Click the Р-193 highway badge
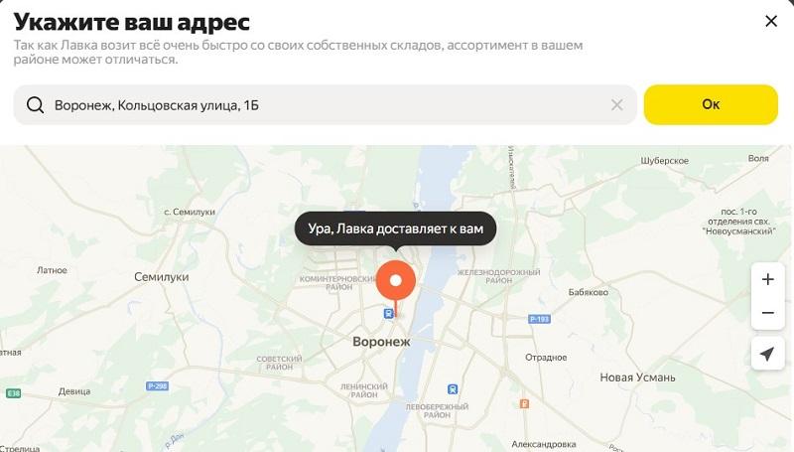The height and width of the screenshot is (452, 794). coord(539,319)
